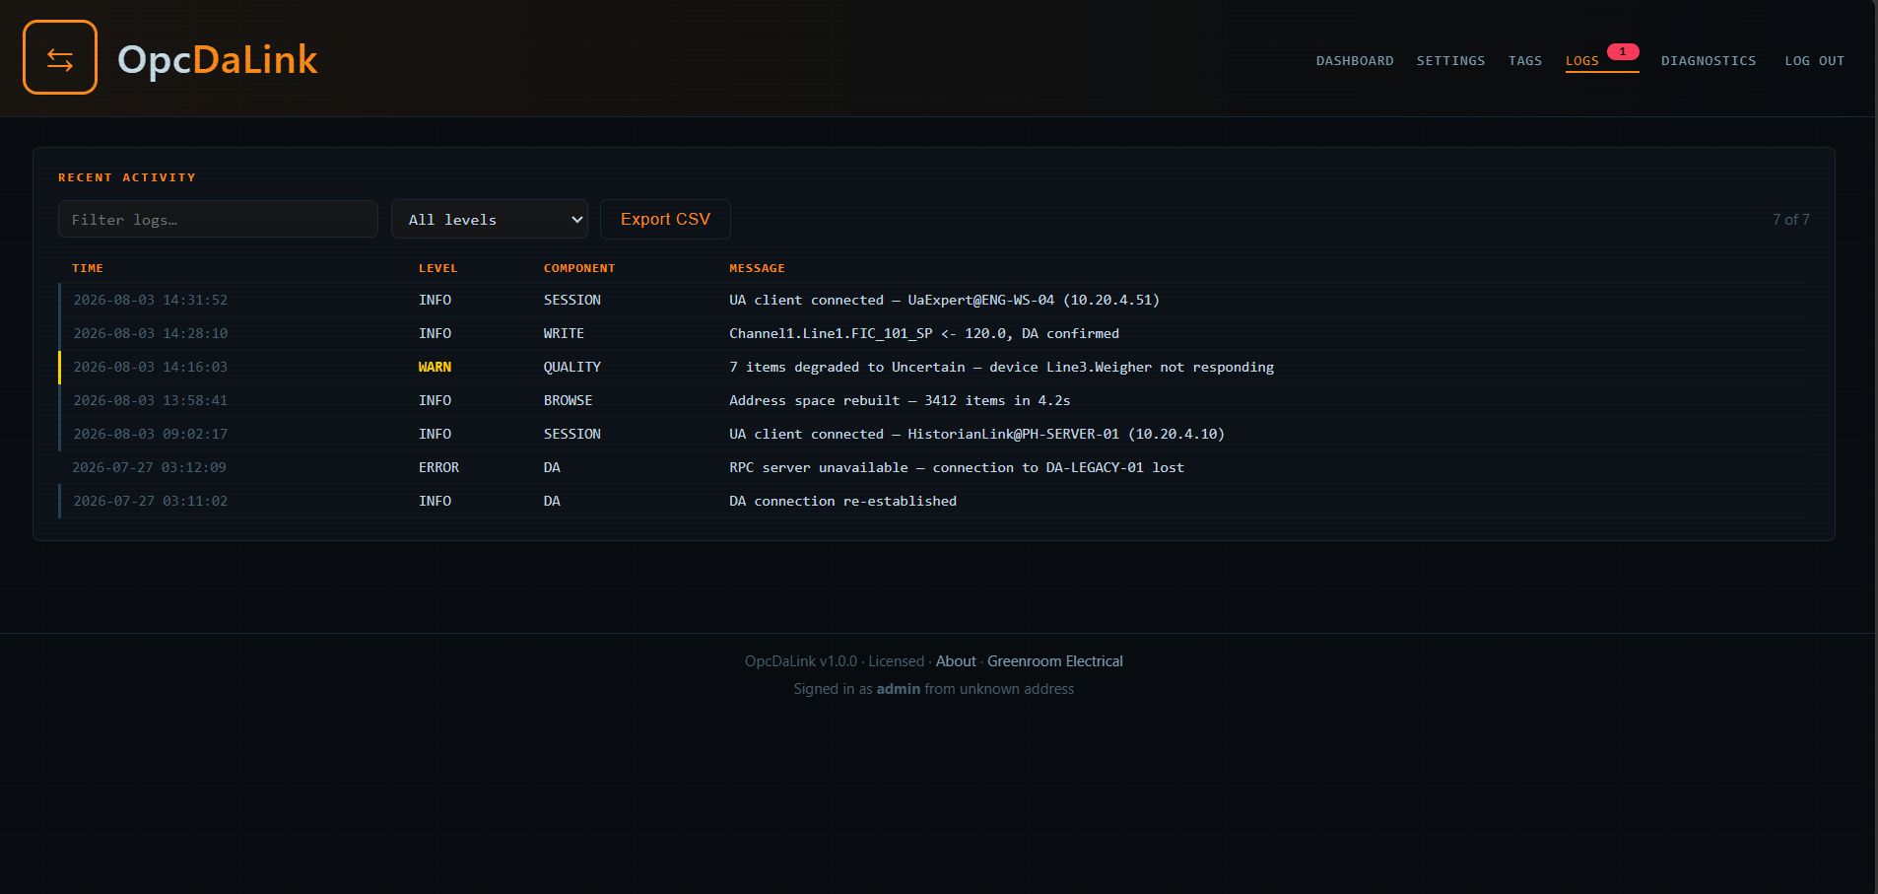The width and height of the screenshot is (1878, 894).
Task: Click the RECENT ACTIVITY heading
Action: tap(127, 177)
